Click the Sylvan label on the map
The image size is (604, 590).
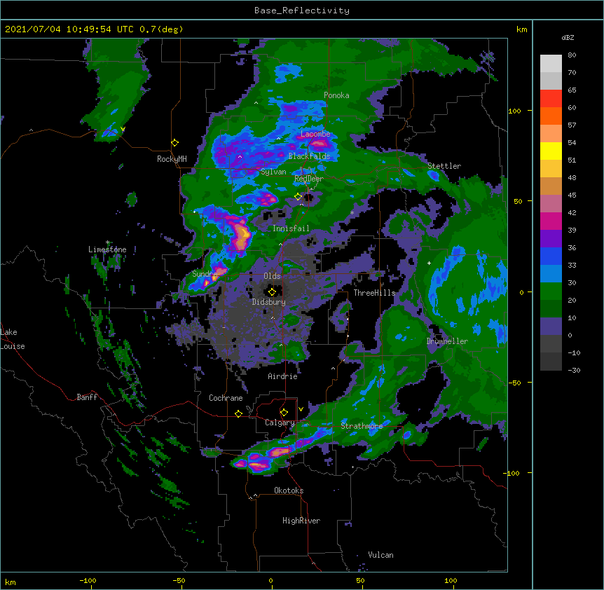[273, 172]
